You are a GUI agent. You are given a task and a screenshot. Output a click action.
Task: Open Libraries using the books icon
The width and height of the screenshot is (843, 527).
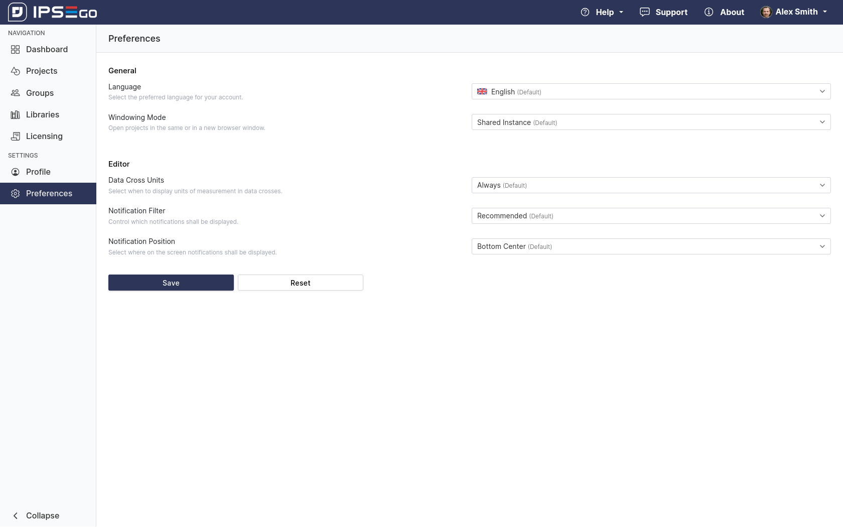tap(16, 115)
